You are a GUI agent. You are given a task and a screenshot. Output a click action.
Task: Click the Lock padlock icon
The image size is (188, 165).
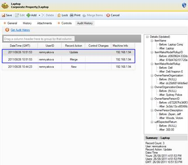pyautogui.click(x=59, y=15)
